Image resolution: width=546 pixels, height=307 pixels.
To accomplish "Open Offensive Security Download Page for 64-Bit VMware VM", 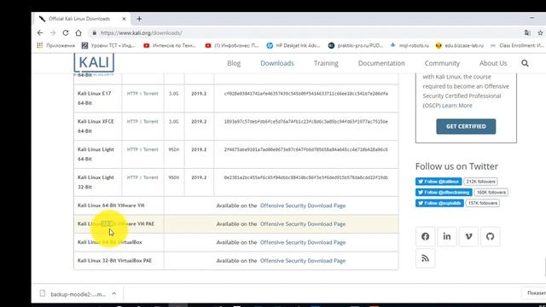I will coord(303,206).
